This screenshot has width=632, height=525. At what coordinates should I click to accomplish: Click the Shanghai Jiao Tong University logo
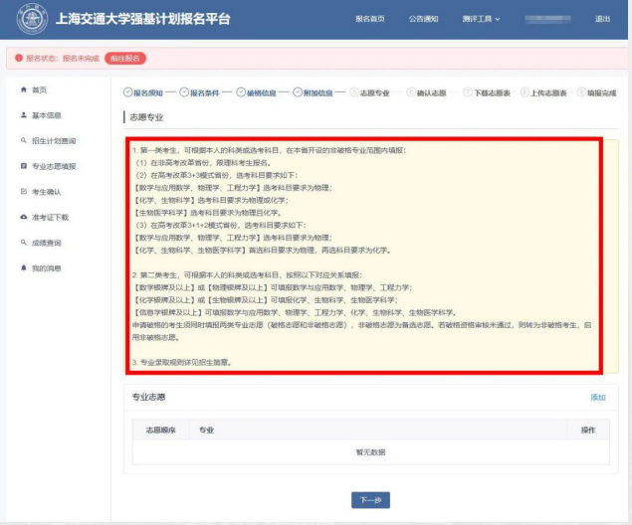32,19
